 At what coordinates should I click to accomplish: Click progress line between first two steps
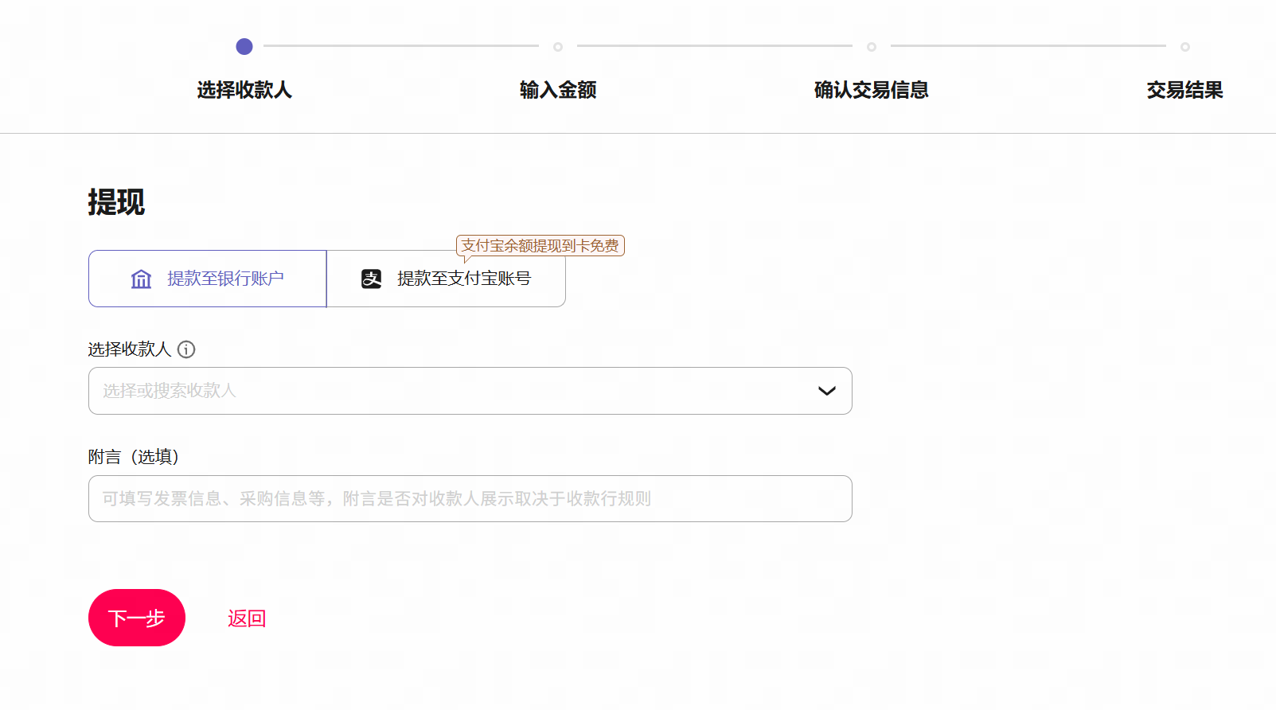point(401,46)
